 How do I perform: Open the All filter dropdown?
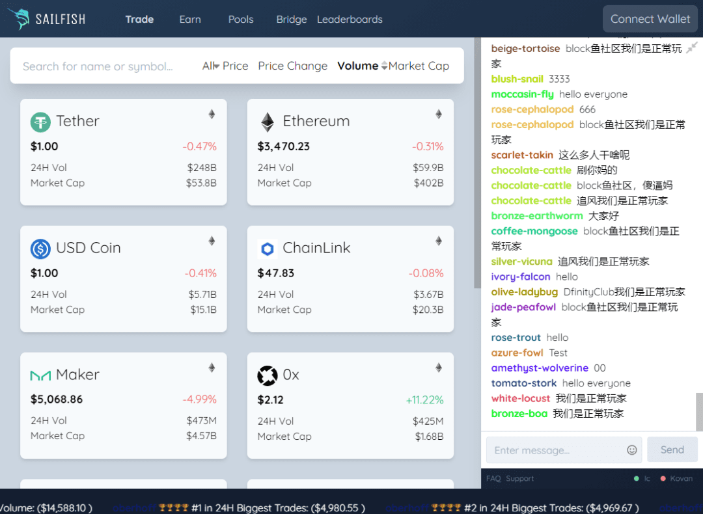(x=210, y=66)
